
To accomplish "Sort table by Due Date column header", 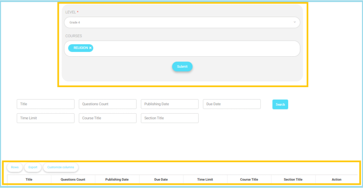I will click(x=161, y=180).
